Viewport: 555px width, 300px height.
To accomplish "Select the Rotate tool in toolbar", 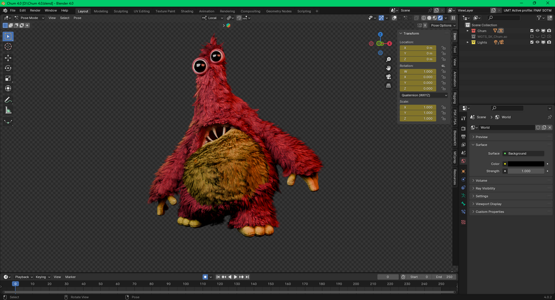I will click(8, 68).
